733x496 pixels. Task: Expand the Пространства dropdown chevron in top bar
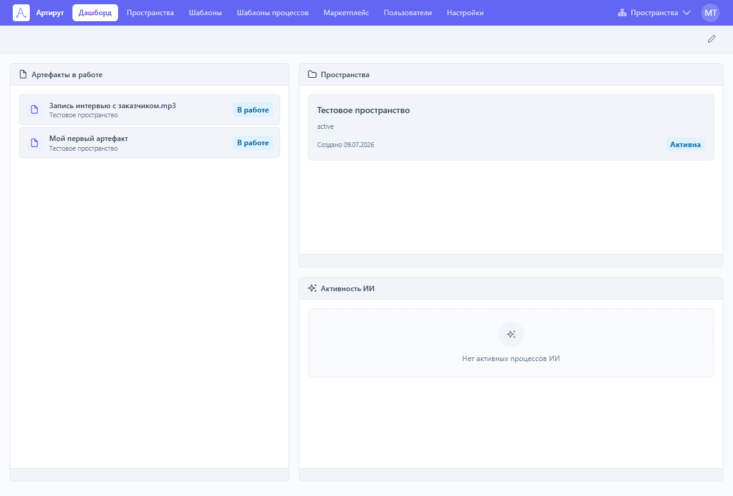point(687,13)
